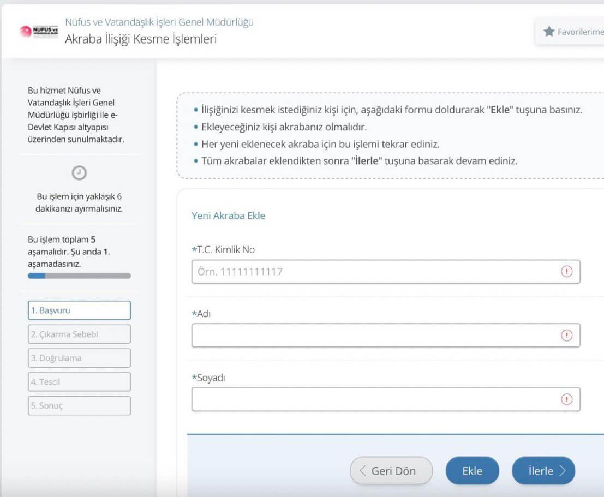Add page to favorites via Favorilerime

[x=573, y=32]
